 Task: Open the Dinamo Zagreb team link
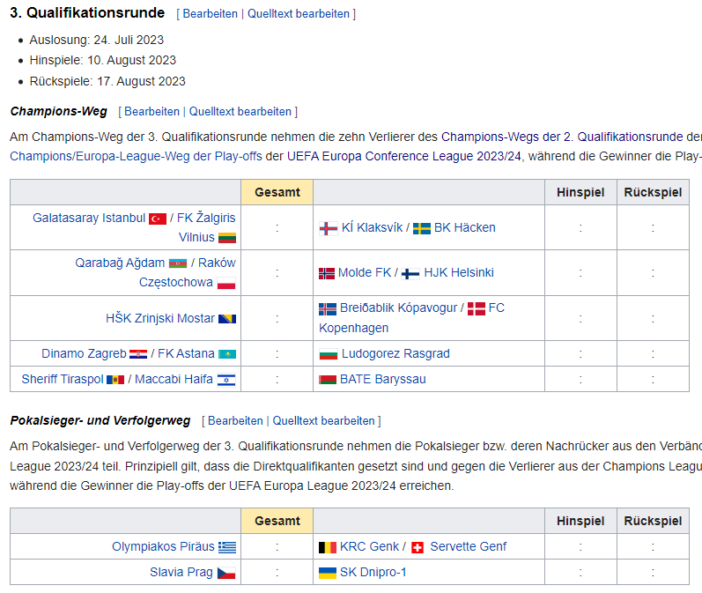[x=84, y=353]
